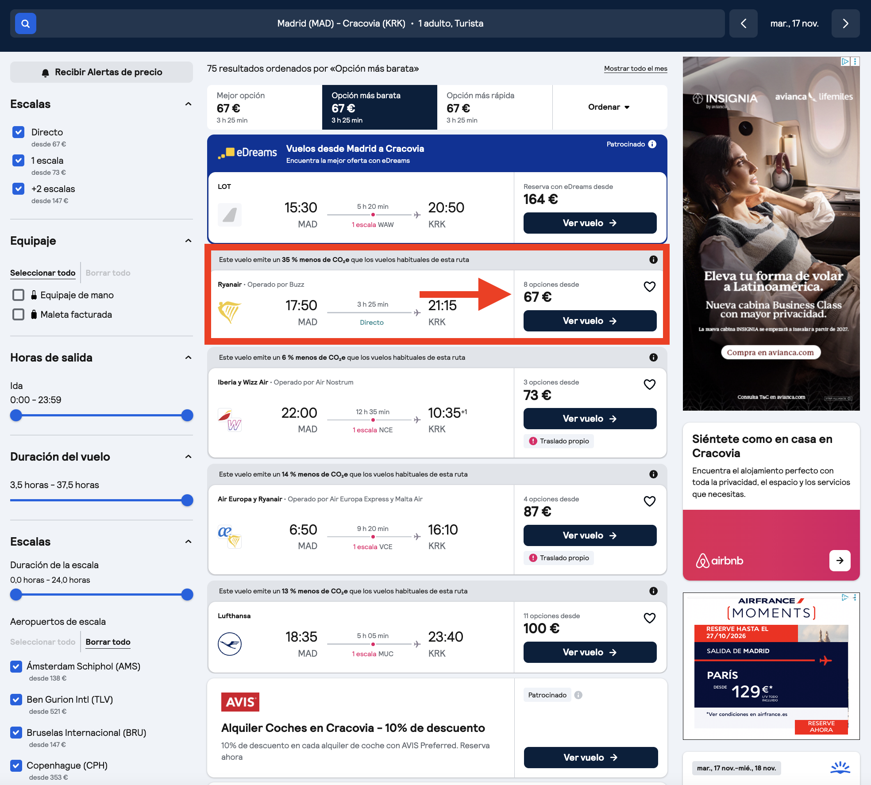
Task: Collapse the top Escalas filter section
Action: [x=188, y=104]
